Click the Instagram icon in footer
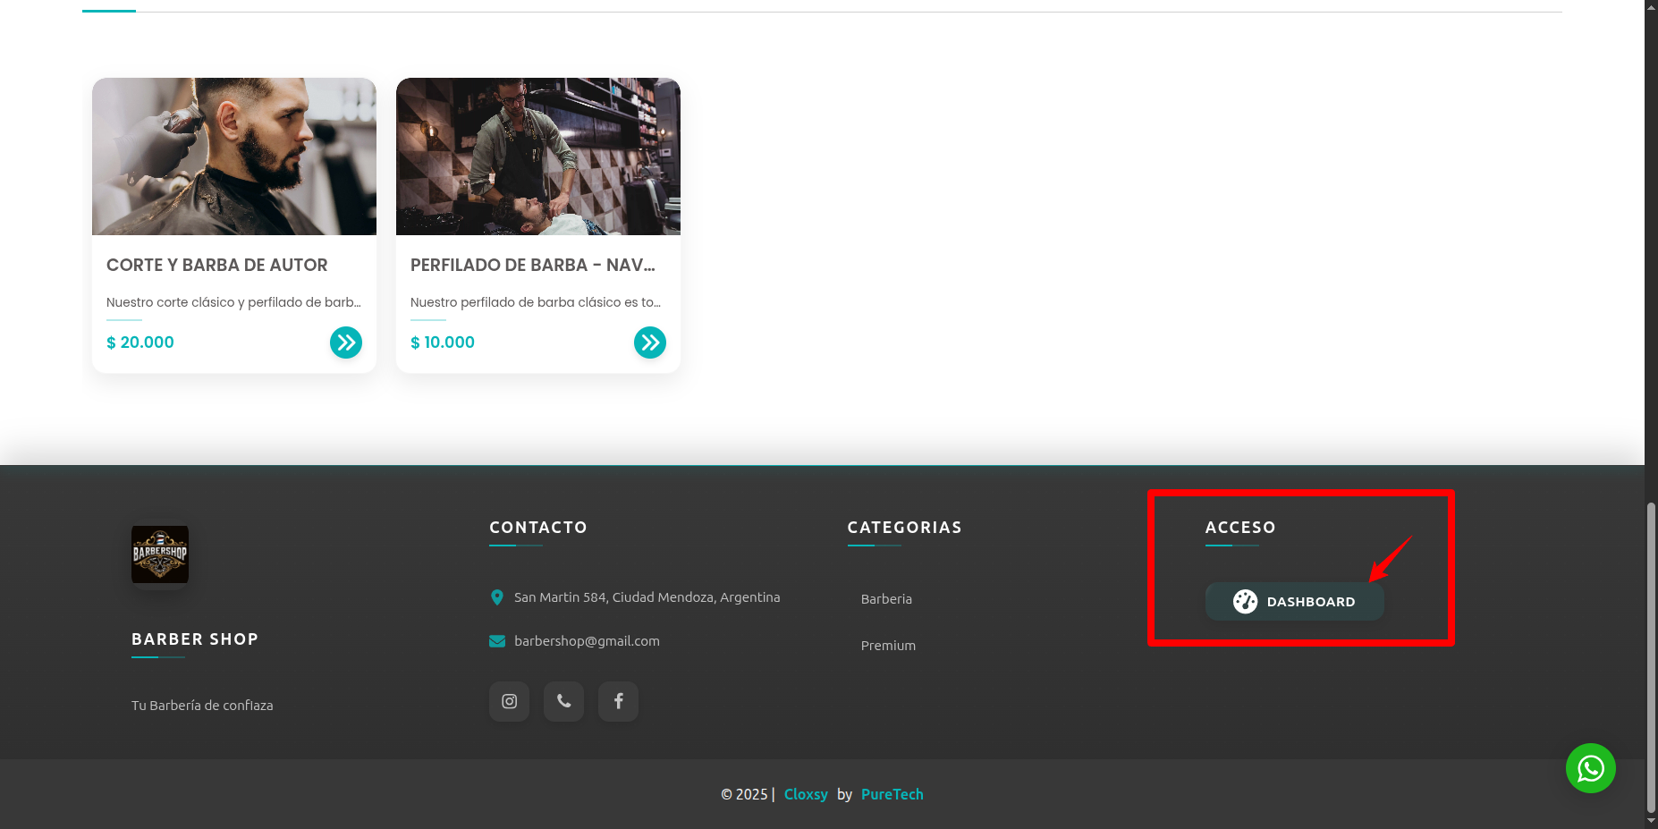The width and height of the screenshot is (1658, 829). point(509,701)
